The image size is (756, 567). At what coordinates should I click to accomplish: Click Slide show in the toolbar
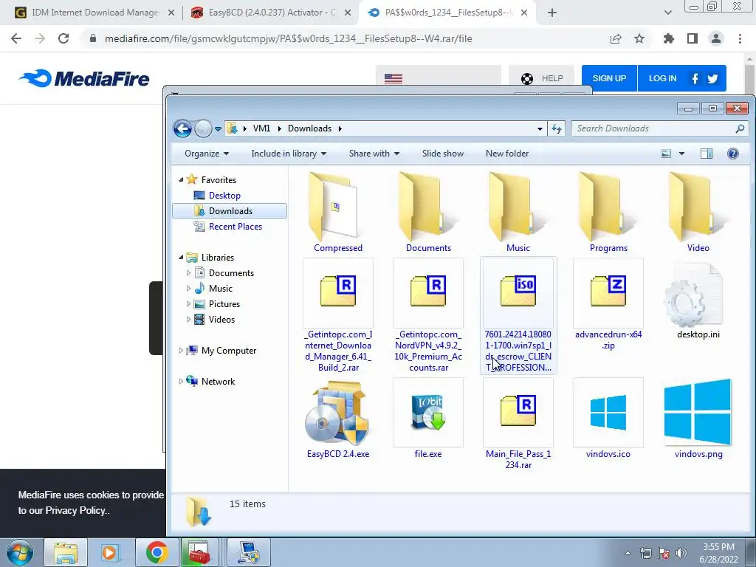pos(443,154)
